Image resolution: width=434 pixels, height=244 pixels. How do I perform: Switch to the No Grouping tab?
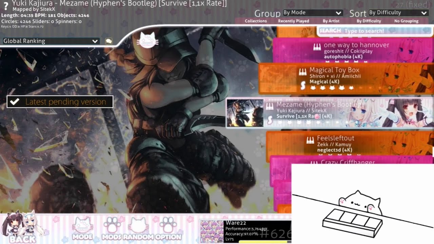pos(406,21)
